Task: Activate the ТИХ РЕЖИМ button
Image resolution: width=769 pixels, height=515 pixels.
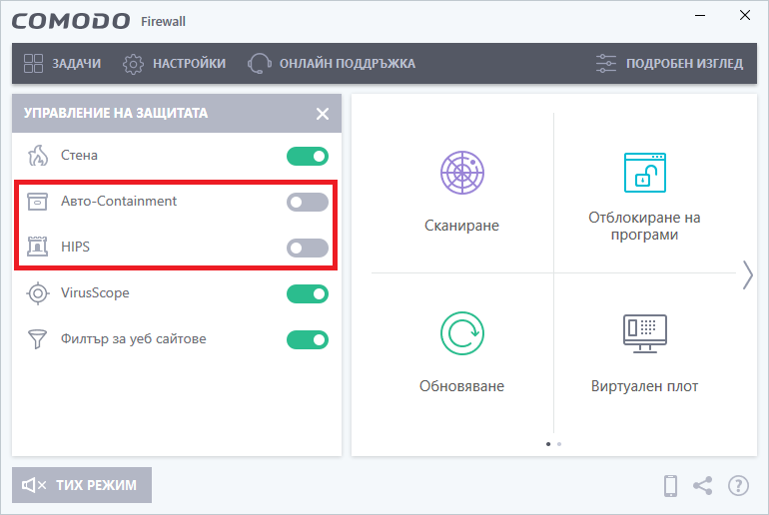Action: tap(82, 485)
